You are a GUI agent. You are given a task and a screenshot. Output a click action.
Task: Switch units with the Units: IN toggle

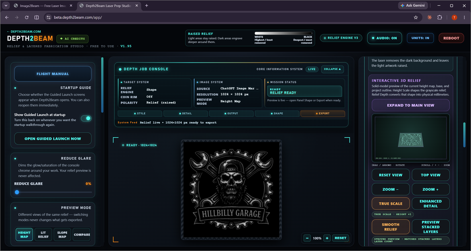[x=420, y=38]
